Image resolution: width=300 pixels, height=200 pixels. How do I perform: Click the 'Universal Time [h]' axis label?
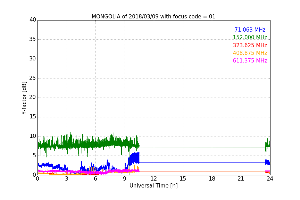pyautogui.click(x=153, y=185)
